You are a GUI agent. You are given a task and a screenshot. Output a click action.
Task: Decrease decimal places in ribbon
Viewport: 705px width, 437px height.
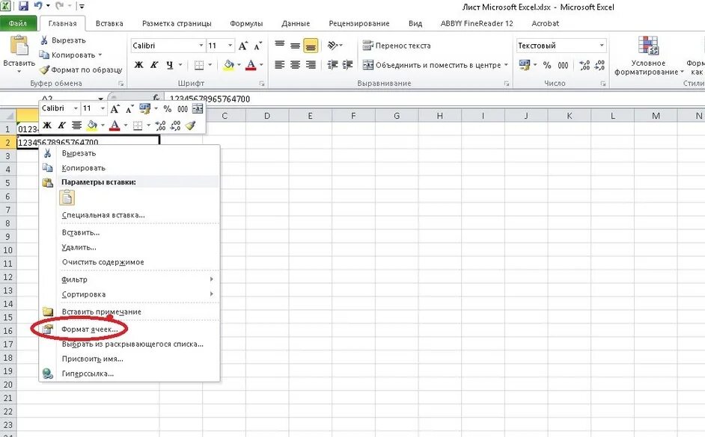coord(599,65)
